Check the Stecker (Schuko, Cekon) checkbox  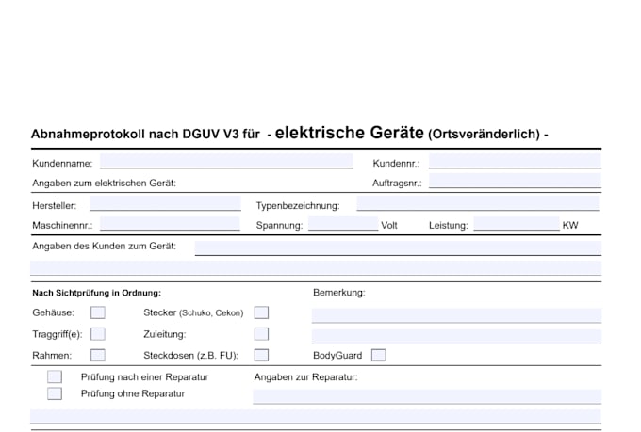pos(261,312)
